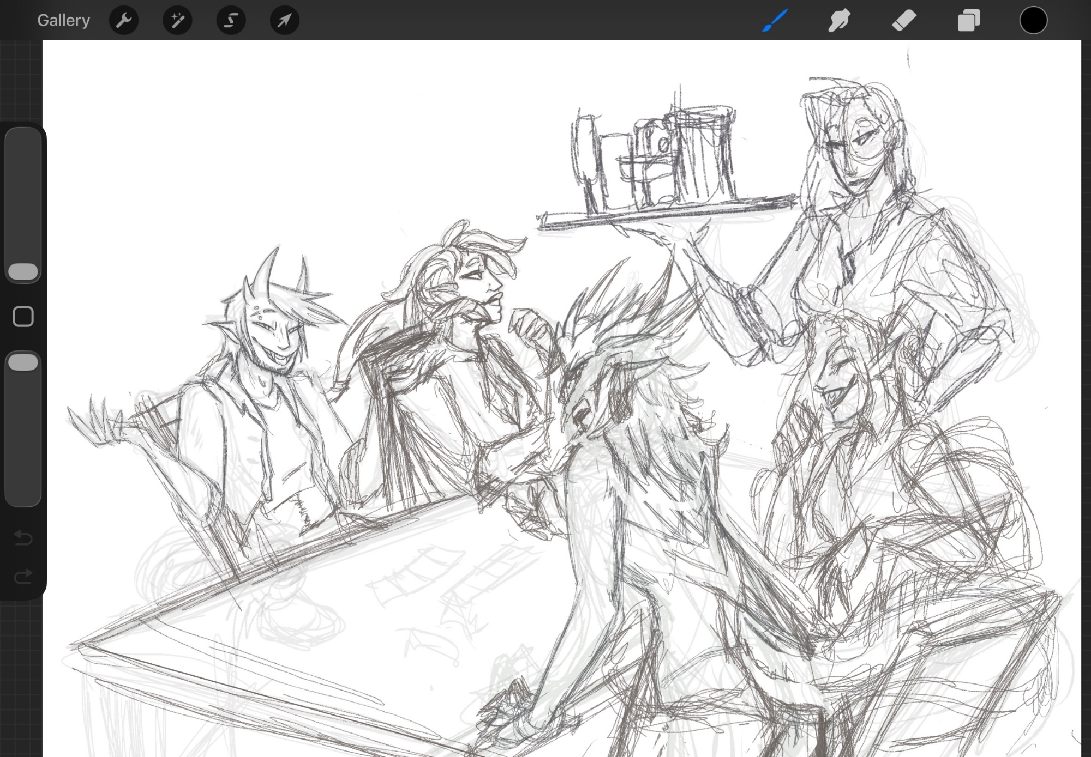Activate the Selection tool
The image size is (1091, 757).
coord(231,21)
